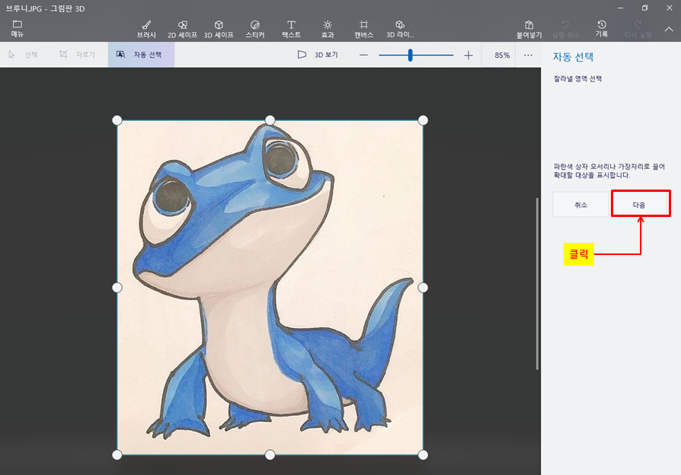Image resolution: width=681 pixels, height=475 pixels.
Task: Click the bottom-right selection corner handle
Action: click(423, 454)
